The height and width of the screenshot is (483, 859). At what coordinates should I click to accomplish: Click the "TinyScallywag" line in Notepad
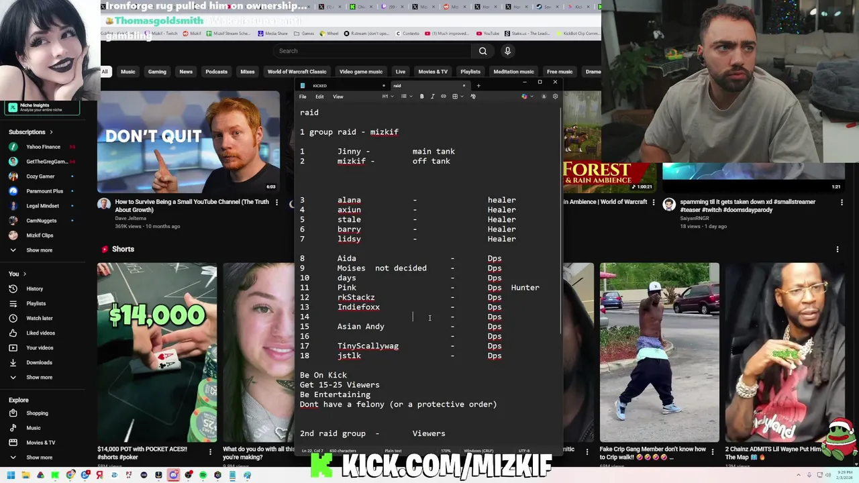(368, 346)
